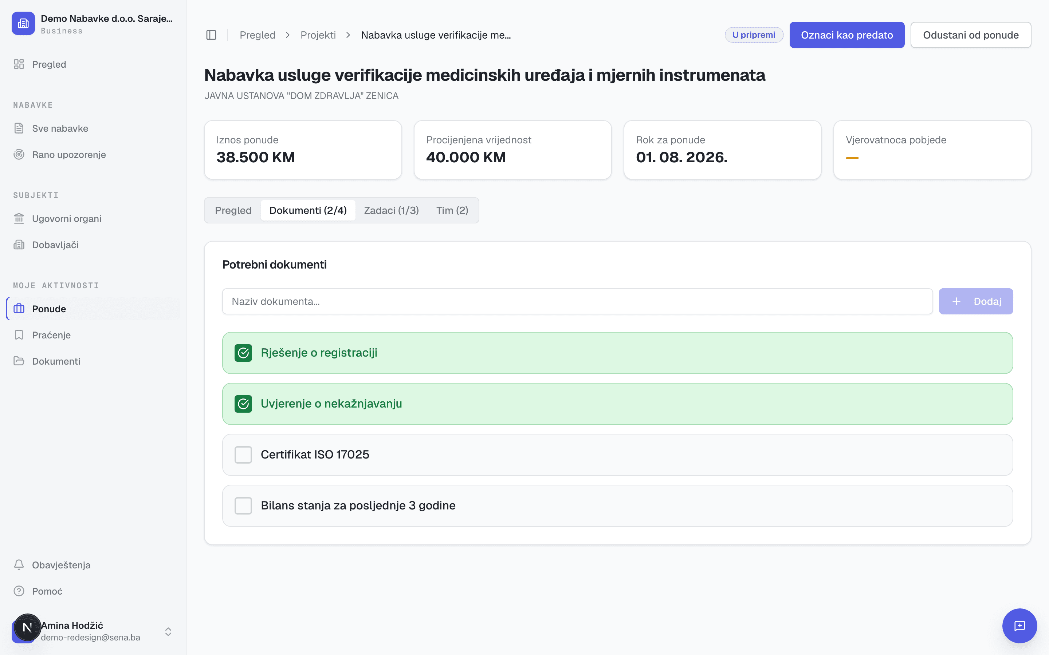Click the breadcrumb Nabavka usluge verifikacije me… text
This screenshot has height=655, width=1049.
point(436,35)
